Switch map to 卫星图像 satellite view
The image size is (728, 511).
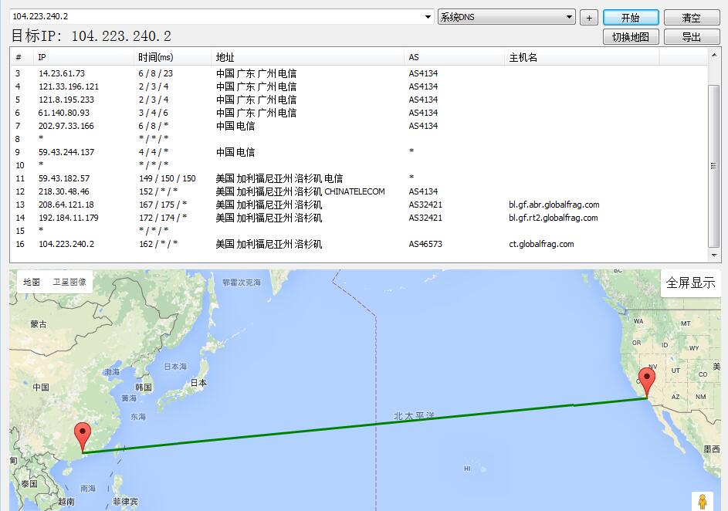[69, 282]
